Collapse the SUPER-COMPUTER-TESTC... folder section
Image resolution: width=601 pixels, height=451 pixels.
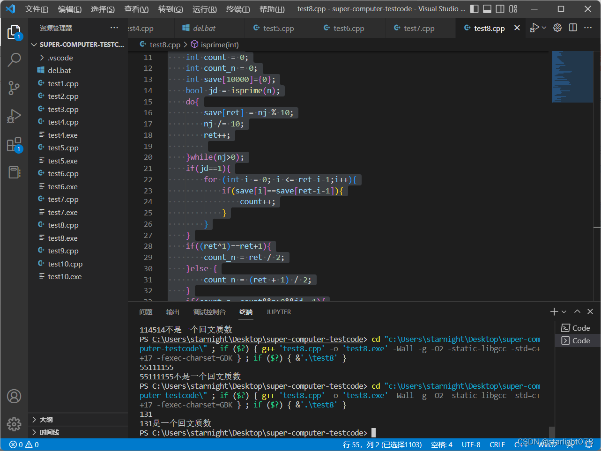coord(78,44)
